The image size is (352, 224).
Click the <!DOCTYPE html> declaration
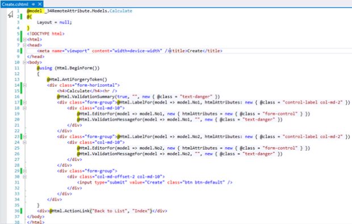45,33
